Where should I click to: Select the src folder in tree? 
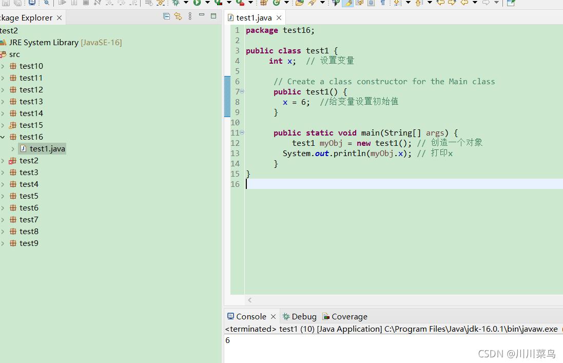14,54
